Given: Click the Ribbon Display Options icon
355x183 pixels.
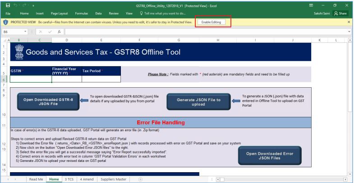Looking at the screenshot, I should coord(311,5).
